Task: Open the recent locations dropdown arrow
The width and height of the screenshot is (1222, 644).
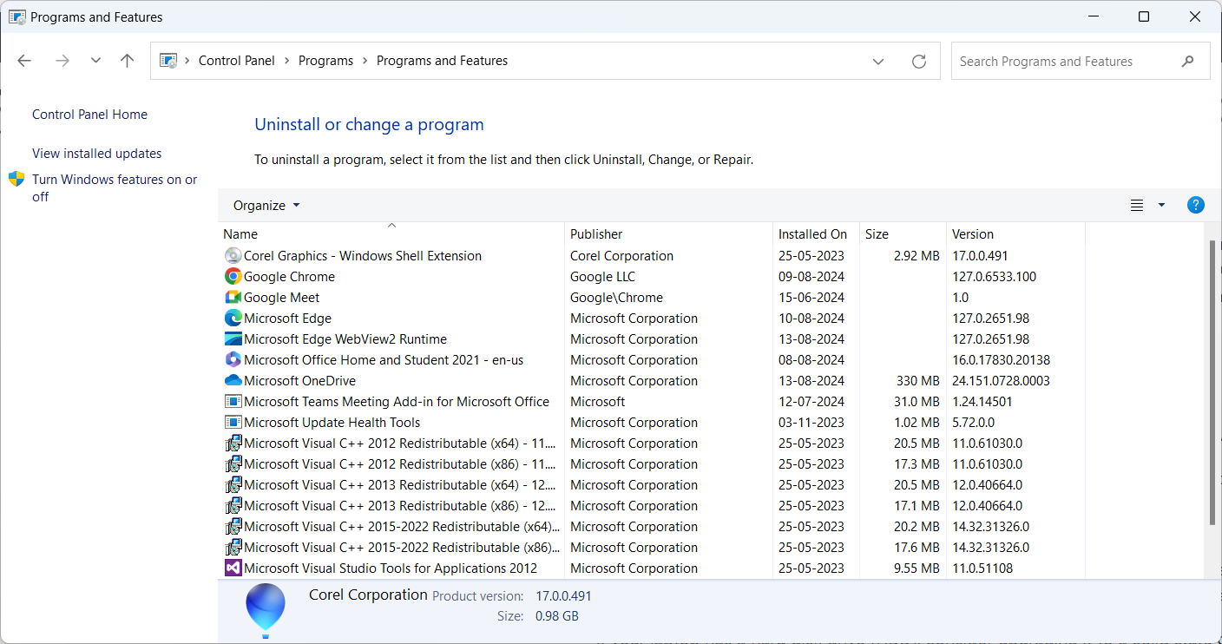Action: point(95,61)
